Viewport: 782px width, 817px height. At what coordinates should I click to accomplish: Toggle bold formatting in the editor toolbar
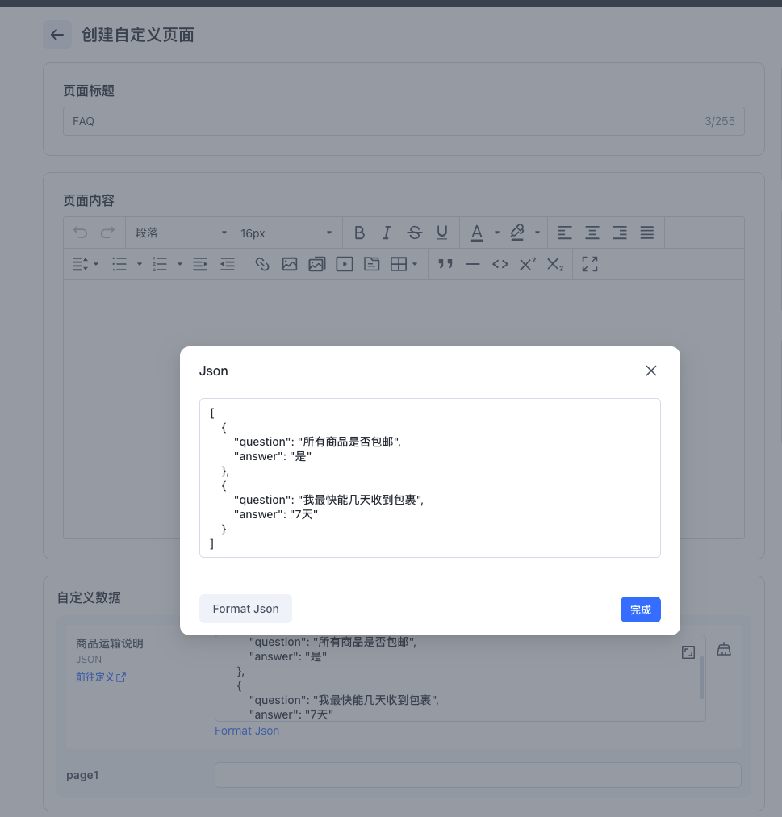[359, 233]
